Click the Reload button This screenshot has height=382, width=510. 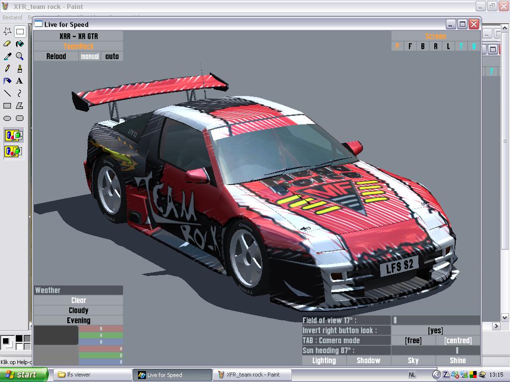coord(56,56)
